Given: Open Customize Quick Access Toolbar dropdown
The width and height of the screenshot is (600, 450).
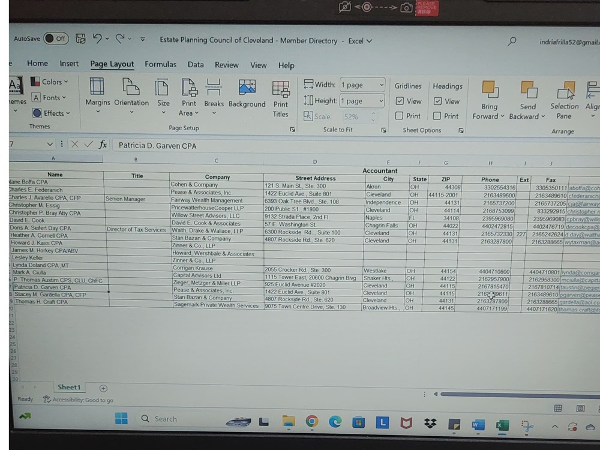Looking at the screenshot, I should tap(143, 39).
